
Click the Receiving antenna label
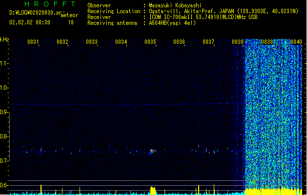coord(112,23)
